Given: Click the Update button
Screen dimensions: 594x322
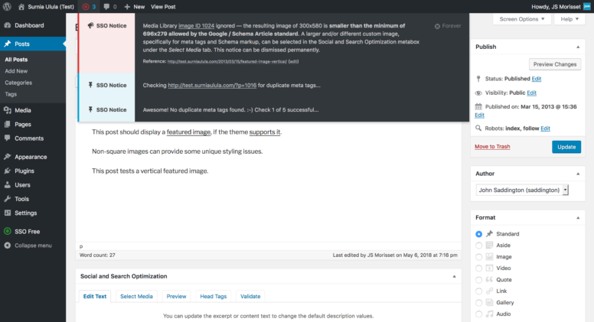Looking at the screenshot, I should point(566,147).
